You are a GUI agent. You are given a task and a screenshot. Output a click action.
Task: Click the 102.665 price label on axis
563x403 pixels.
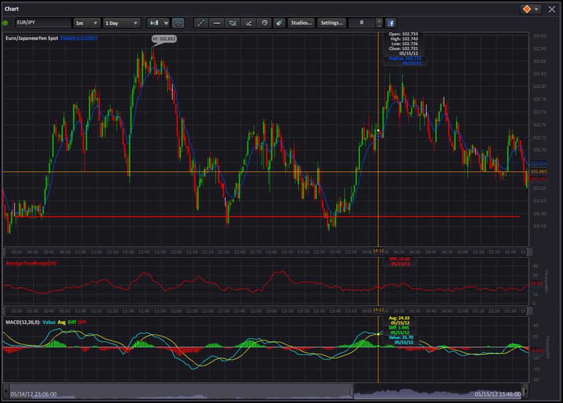pyautogui.click(x=538, y=171)
